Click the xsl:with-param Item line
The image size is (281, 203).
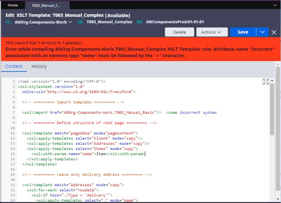point(88,154)
